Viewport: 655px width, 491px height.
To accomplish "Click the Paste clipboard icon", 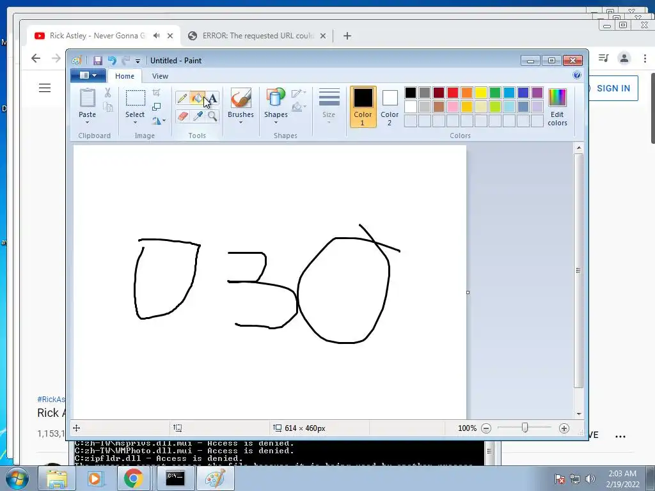I will click(87, 98).
